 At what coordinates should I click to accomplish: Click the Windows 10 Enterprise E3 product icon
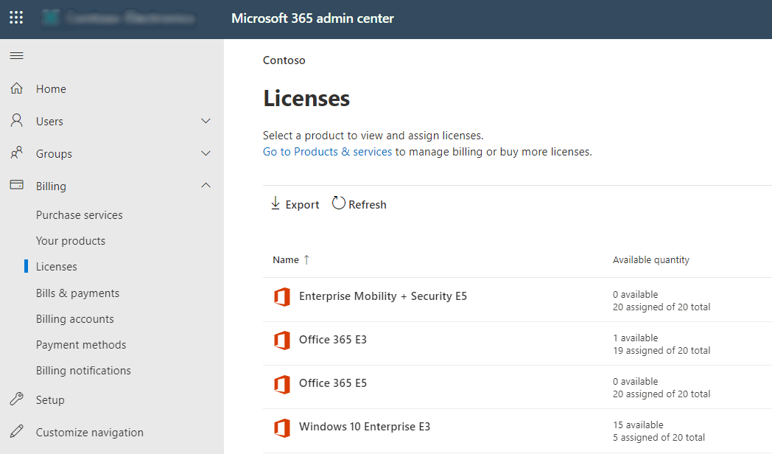coord(282,427)
